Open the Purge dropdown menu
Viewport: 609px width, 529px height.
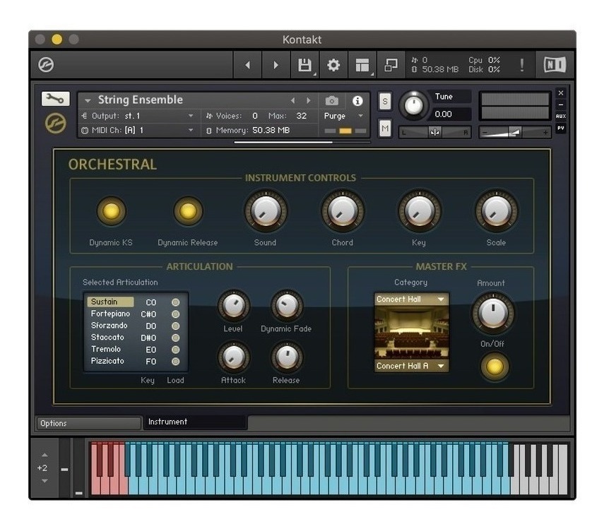tap(343, 116)
